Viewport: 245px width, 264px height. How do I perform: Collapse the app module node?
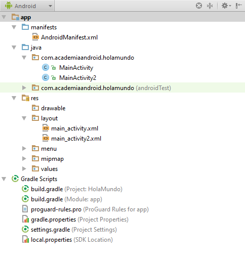click(x=4, y=17)
